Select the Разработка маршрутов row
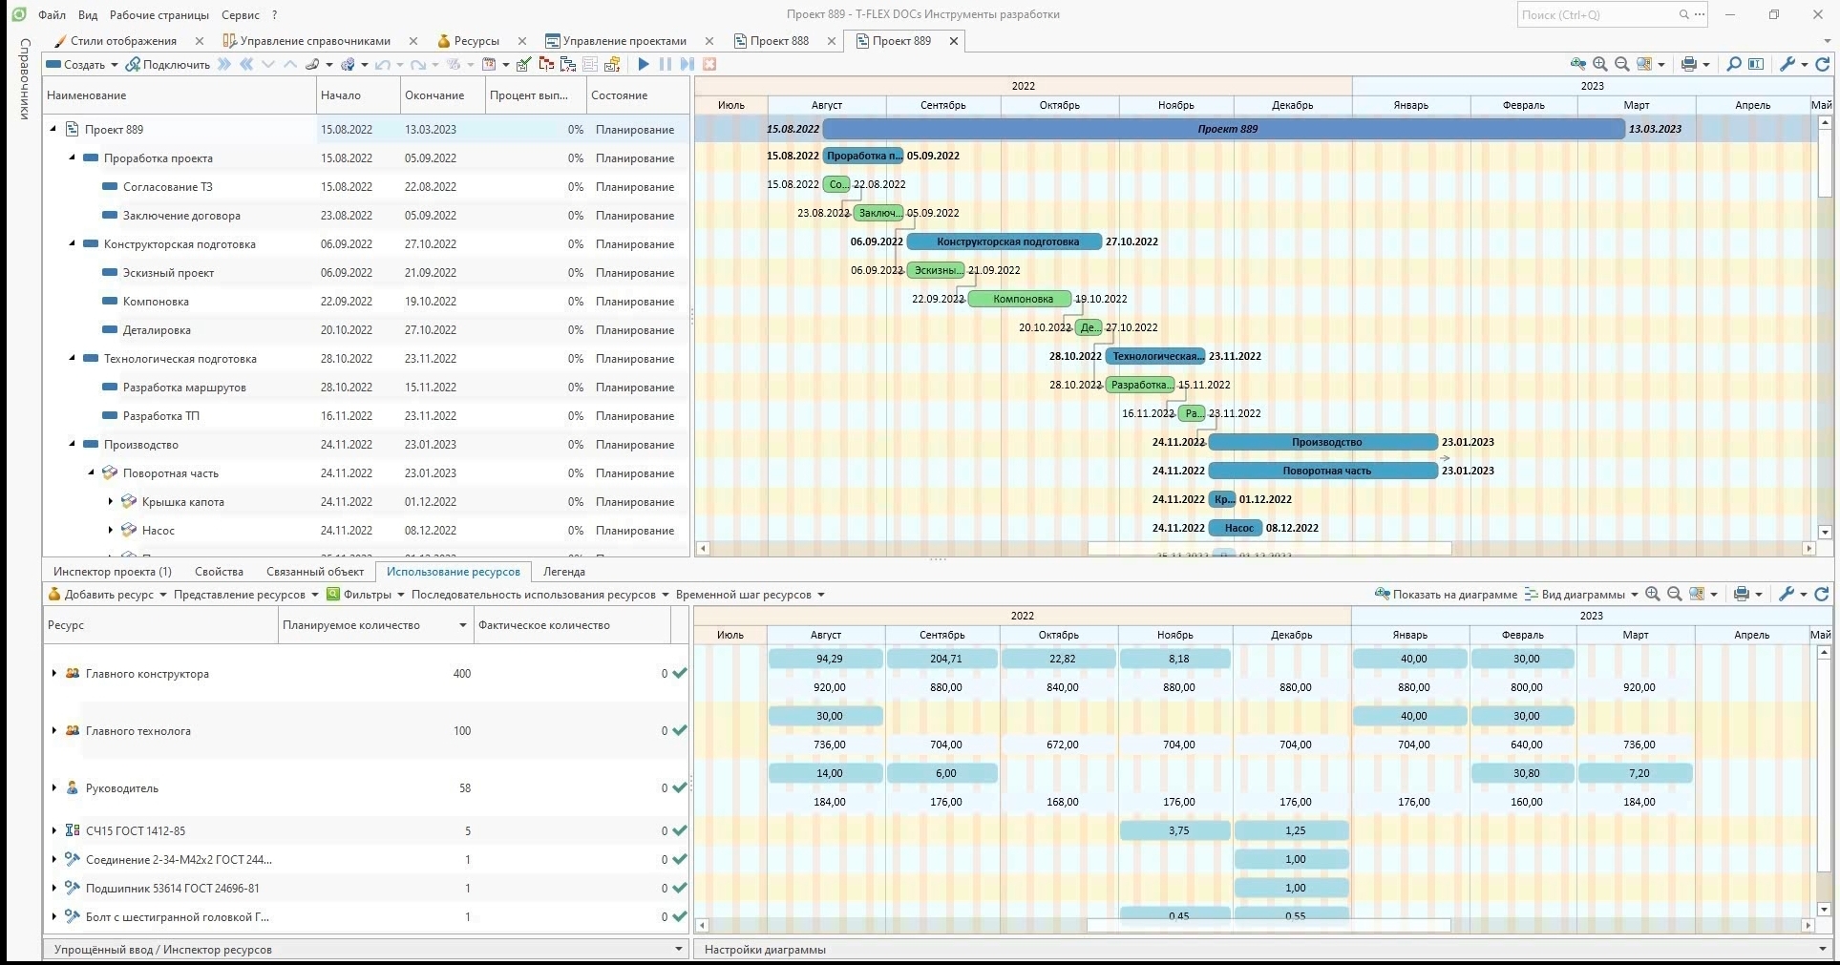 point(366,387)
